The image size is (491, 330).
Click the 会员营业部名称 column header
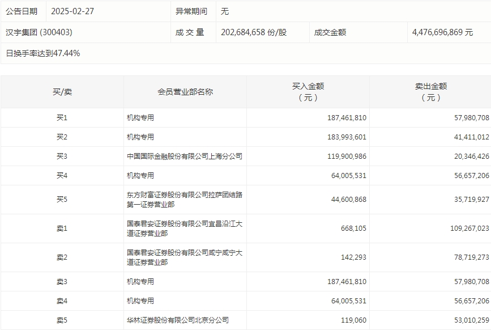click(x=185, y=92)
